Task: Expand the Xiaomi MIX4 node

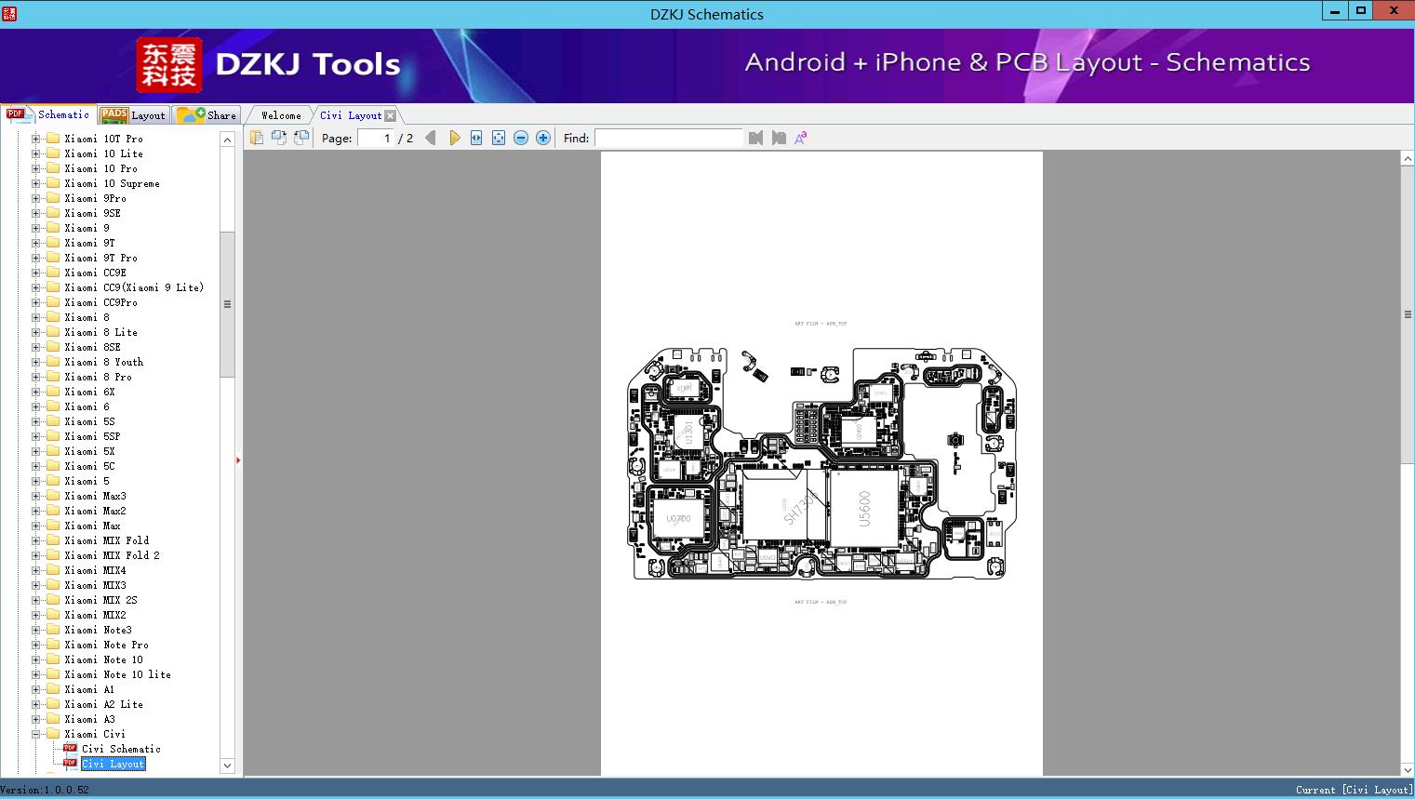Action: pos(36,570)
